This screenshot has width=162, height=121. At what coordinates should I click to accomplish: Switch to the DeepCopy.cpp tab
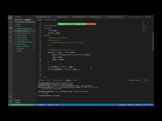[x=62, y=17]
